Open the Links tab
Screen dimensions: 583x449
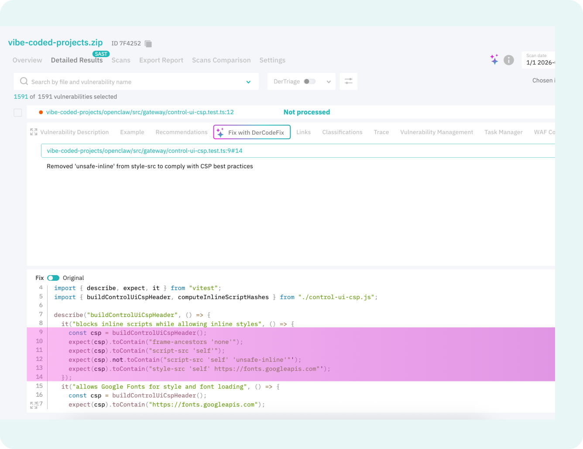pyautogui.click(x=304, y=132)
